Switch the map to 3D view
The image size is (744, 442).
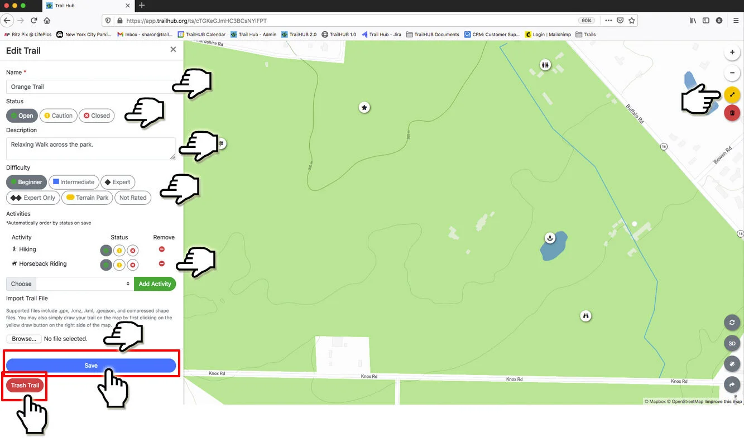tap(732, 343)
